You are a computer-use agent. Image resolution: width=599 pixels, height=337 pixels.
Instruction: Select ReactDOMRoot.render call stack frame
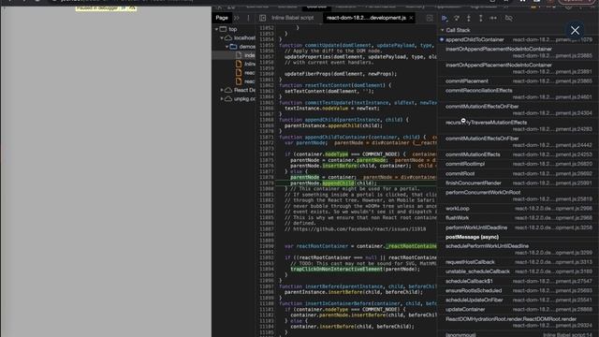point(519,322)
